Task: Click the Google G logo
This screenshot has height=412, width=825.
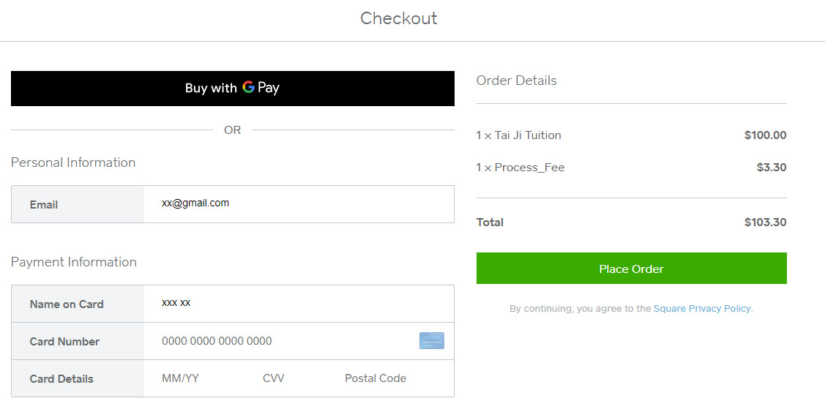Action: point(249,87)
